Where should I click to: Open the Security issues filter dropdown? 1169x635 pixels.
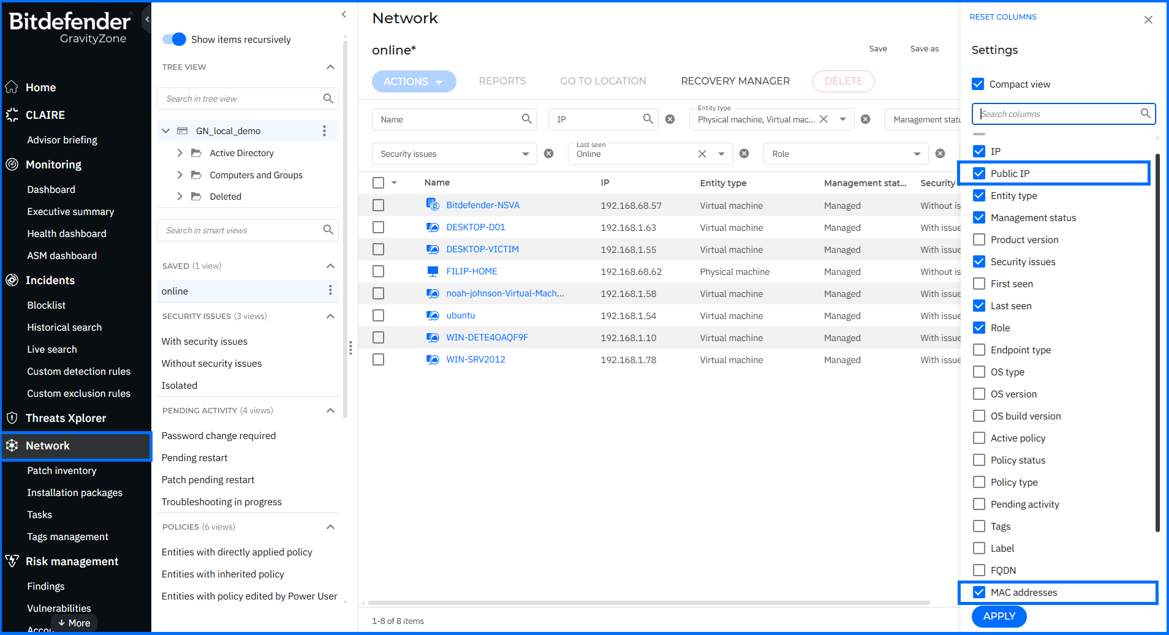[x=525, y=154]
